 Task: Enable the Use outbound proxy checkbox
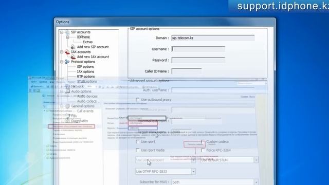[x=137, y=100]
